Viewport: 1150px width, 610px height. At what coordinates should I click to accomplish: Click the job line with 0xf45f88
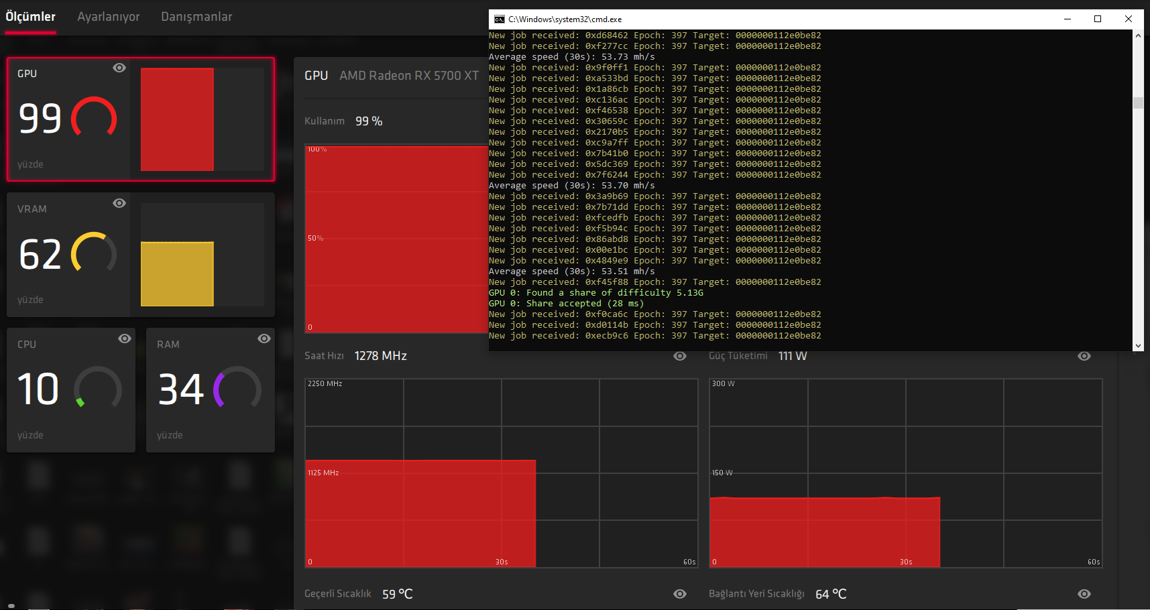[655, 282]
